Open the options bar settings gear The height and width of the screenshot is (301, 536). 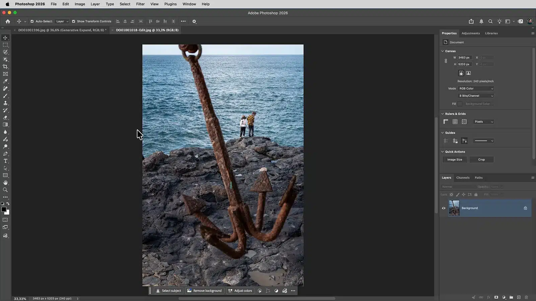click(194, 21)
